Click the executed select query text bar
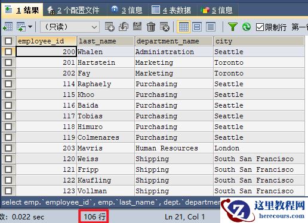This screenshot has width=308, height=223. tap(111, 202)
